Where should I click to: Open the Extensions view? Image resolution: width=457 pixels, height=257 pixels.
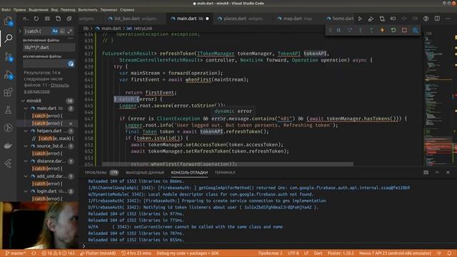tap(8, 92)
